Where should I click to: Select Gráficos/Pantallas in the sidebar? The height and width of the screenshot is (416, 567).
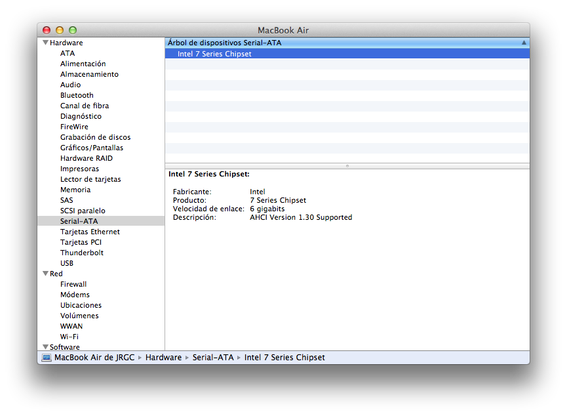tap(92, 148)
